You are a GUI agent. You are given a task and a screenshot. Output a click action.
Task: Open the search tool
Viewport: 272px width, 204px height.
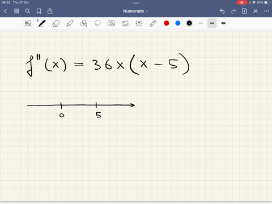(28, 11)
